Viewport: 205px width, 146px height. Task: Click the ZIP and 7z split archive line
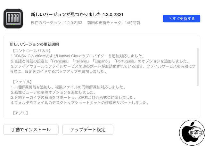click(73, 97)
